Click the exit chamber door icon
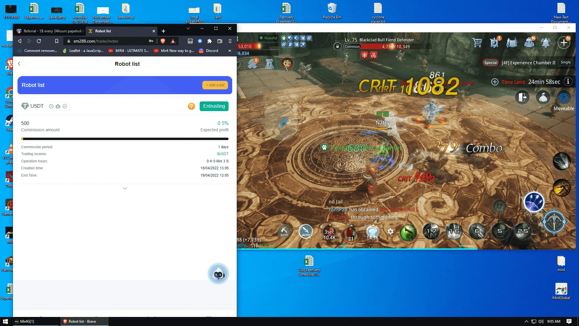 (x=523, y=97)
